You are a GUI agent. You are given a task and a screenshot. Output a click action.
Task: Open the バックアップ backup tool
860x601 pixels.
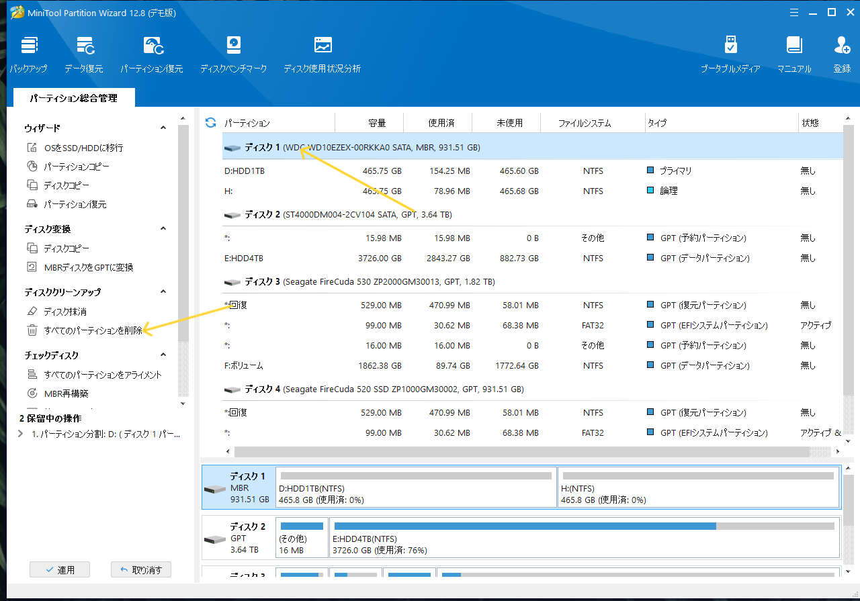(28, 55)
